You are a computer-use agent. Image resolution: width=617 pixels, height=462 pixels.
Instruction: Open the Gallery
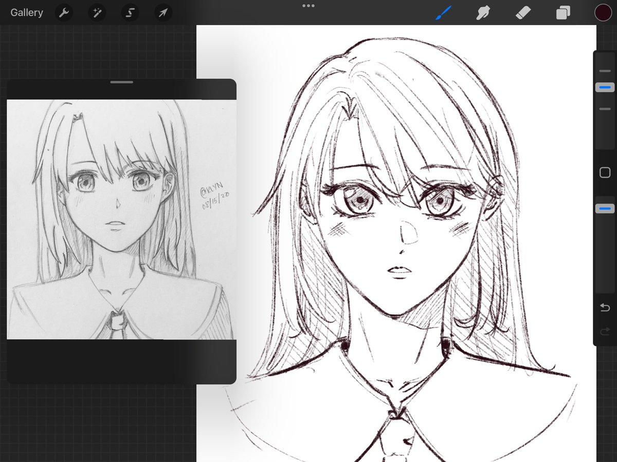tap(27, 13)
